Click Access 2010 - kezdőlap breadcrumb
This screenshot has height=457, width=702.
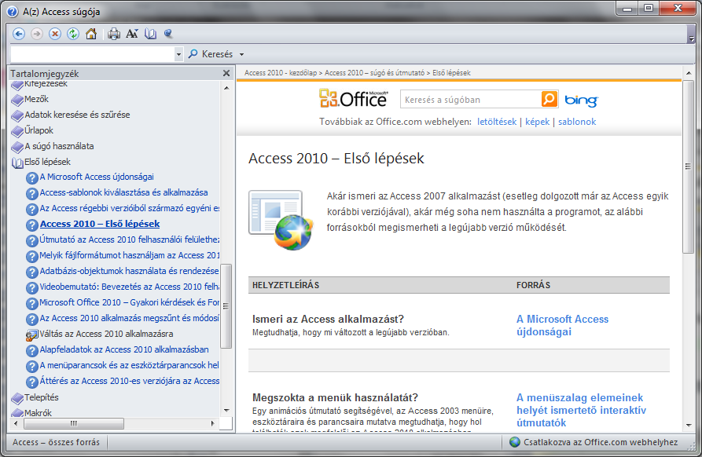(x=281, y=73)
